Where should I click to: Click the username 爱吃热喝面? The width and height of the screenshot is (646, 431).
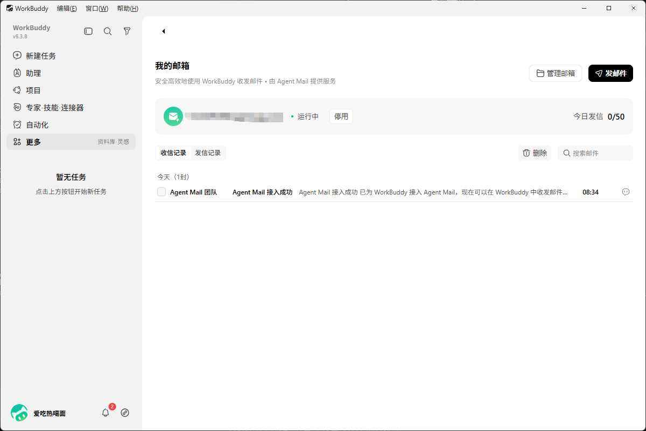pos(50,413)
